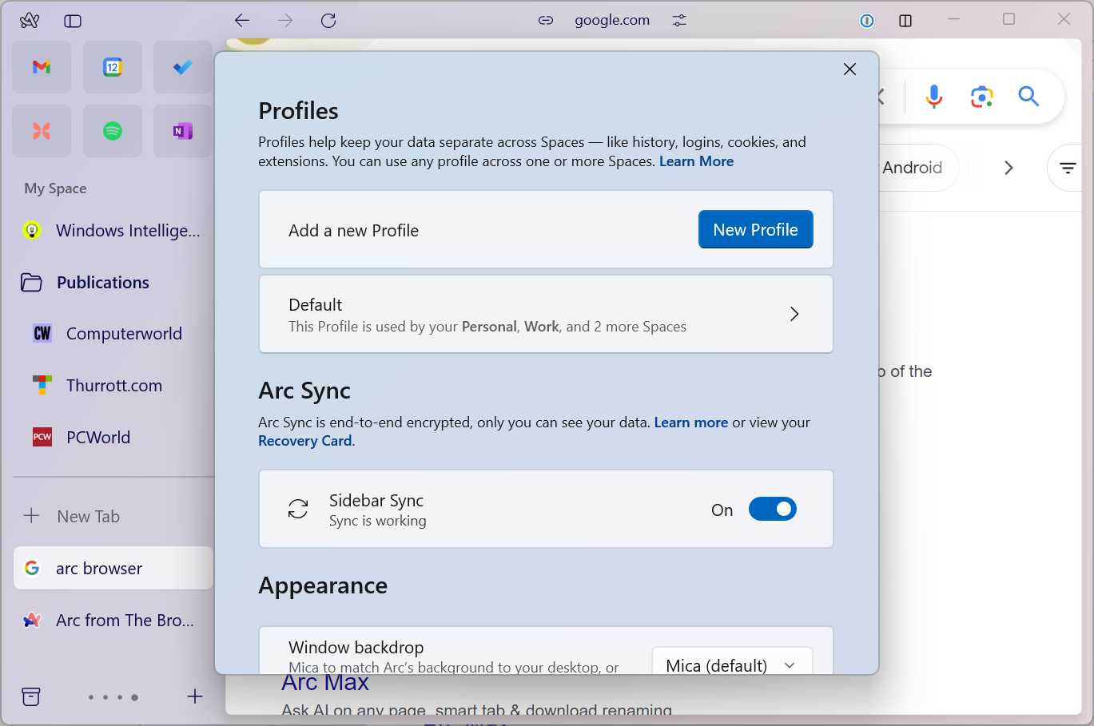The image size is (1094, 726).
Task: Click the reload page icon
Action: tap(328, 20)
